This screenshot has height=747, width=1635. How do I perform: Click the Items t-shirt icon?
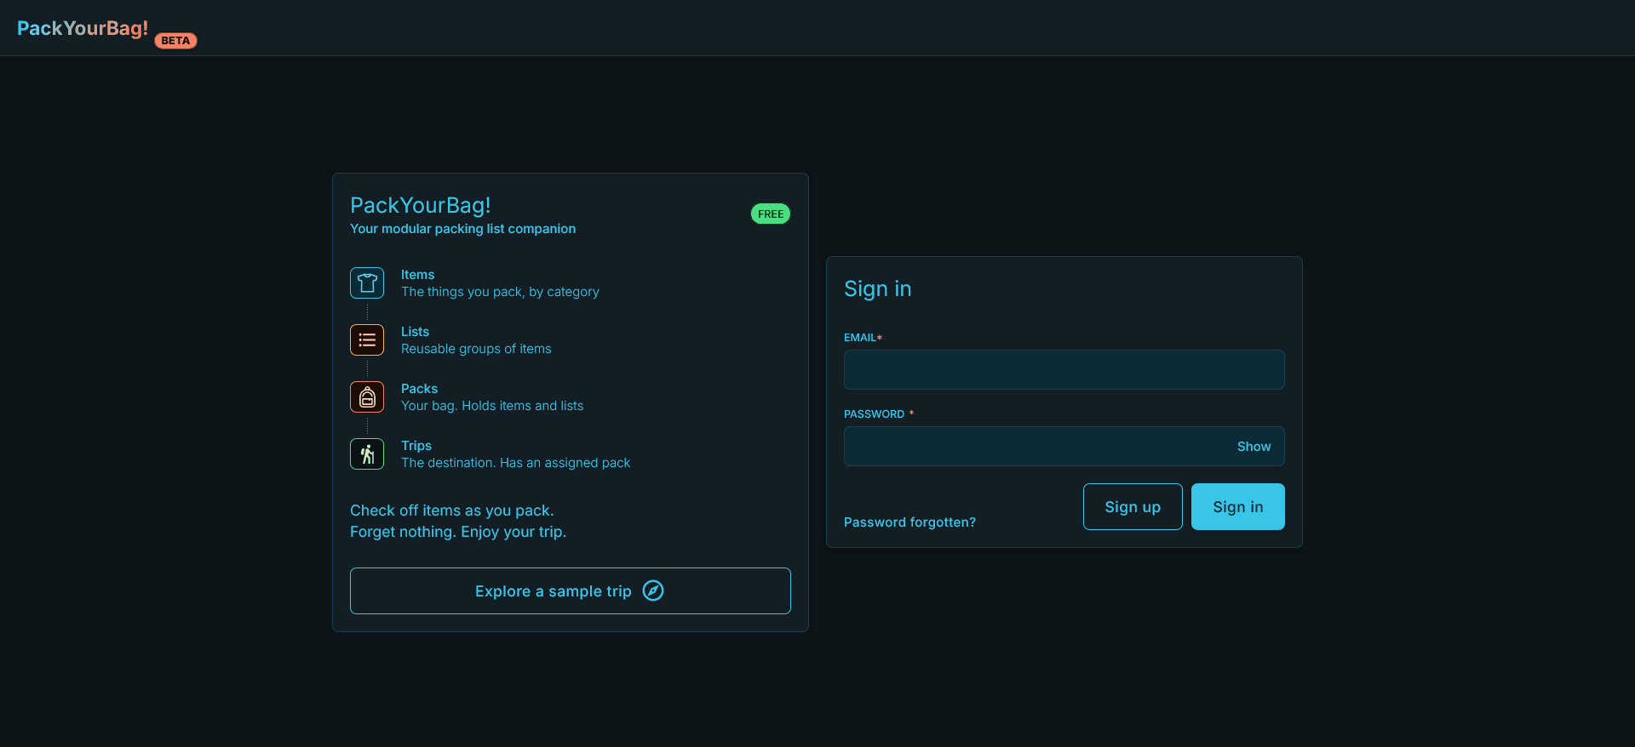[367, 283]
